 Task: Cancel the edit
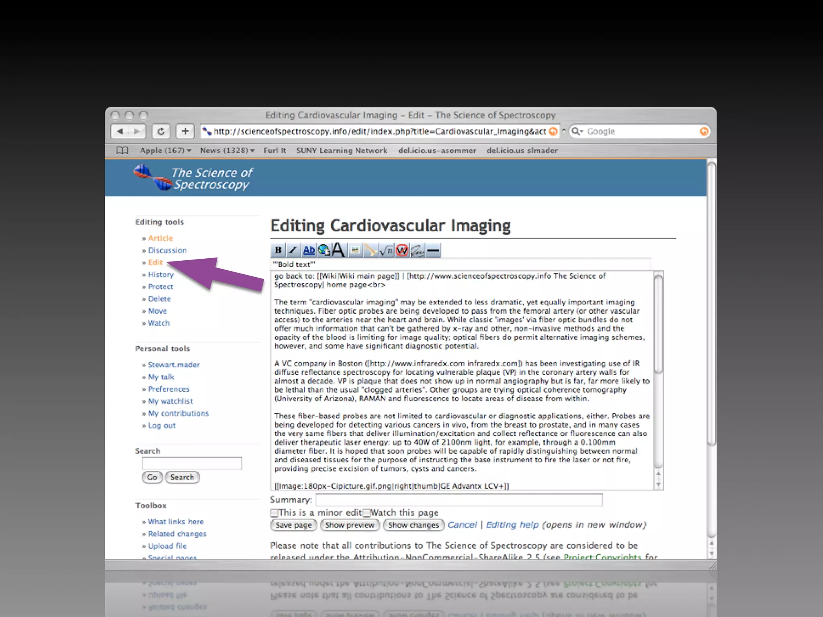(x=462, y=525)
